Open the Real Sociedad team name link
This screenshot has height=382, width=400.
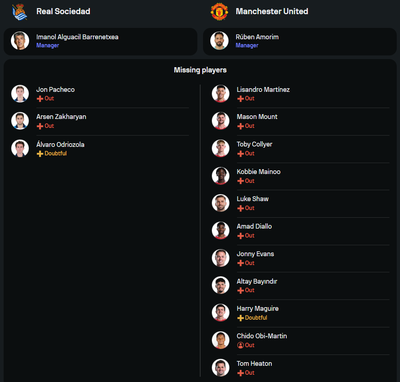63,11
